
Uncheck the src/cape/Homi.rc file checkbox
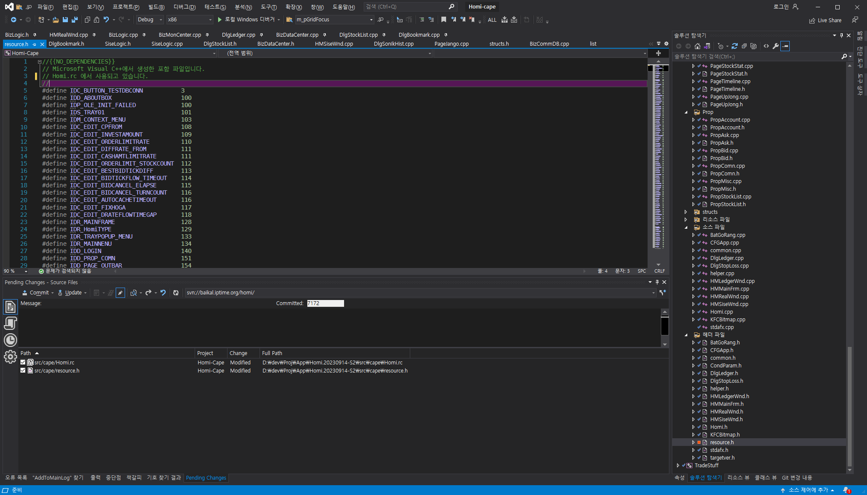(x=23, y=362)
